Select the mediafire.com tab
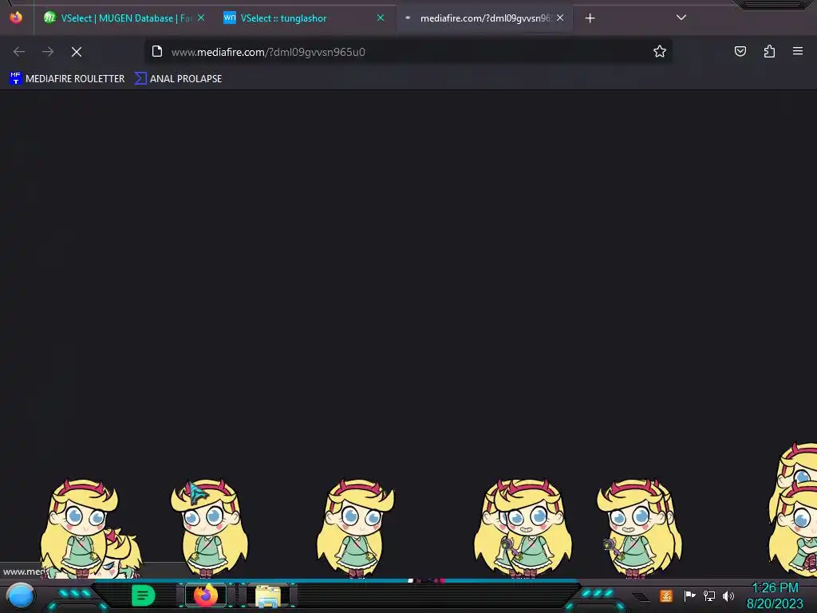 [x=484, y=18]
